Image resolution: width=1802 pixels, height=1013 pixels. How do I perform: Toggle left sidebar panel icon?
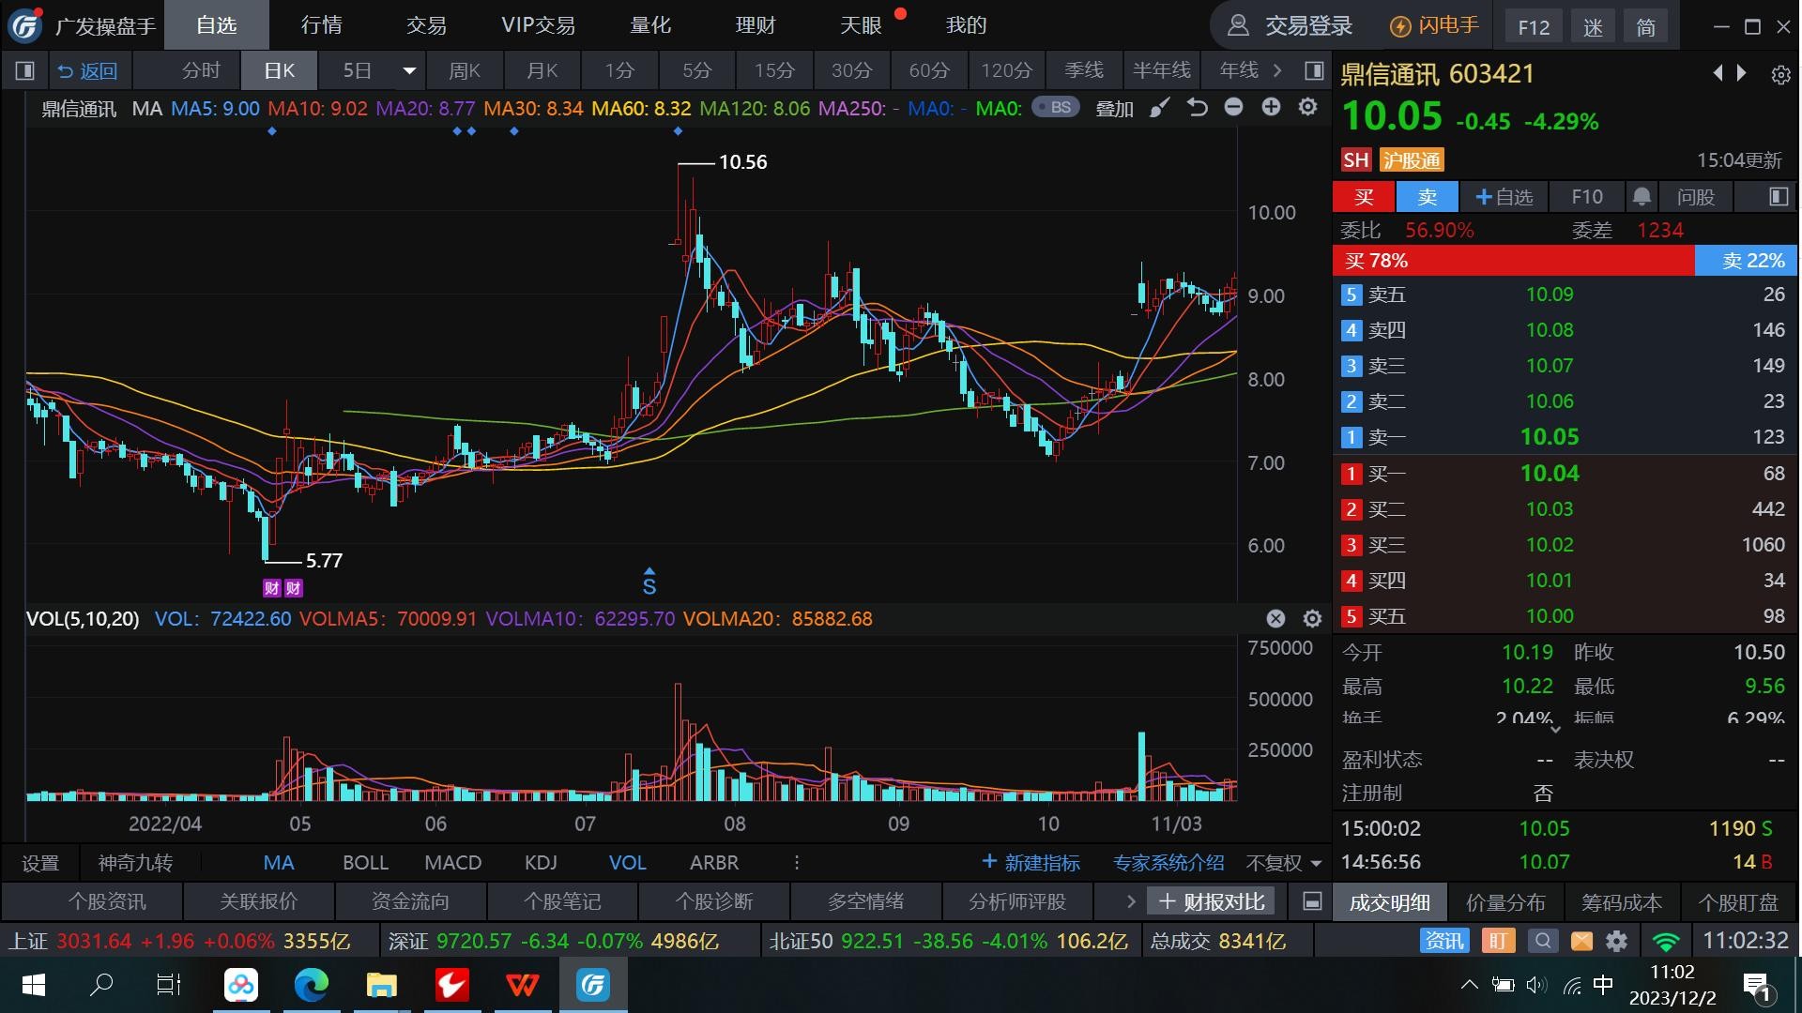pos(25,70)
